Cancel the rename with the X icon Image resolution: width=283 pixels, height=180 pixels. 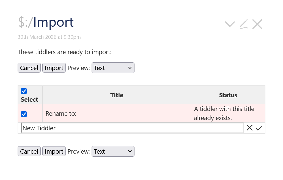pos(249,128)
